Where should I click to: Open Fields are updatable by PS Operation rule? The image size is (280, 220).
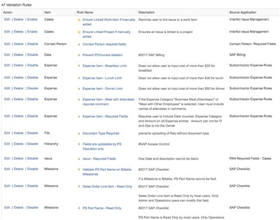[102, 147]
